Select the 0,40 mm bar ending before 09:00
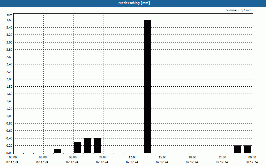 (97, 145)
